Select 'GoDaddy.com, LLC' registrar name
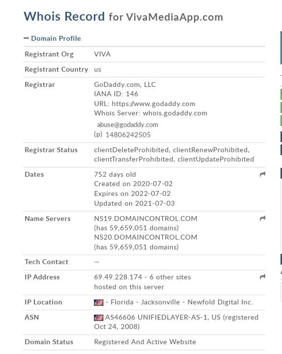This screenshot has height=354, width=282. 125,84
